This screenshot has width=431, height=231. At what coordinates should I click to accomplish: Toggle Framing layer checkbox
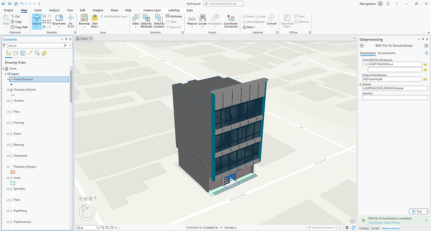click(x=11, y=123)
